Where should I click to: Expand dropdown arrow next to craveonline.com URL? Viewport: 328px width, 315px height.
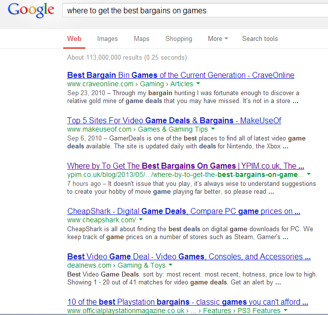[198, 83]
